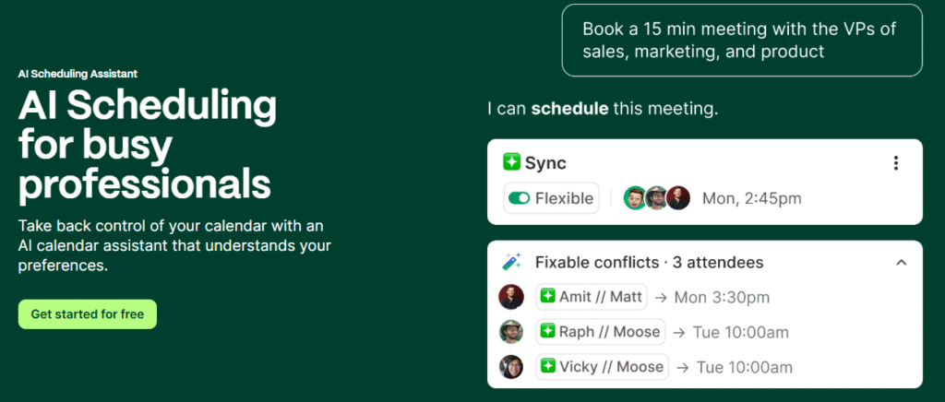Click sparkle icon in Amit // Matt chip
Image resolution: width=945 pixels, height=402 pixels.
coord(548,297)
